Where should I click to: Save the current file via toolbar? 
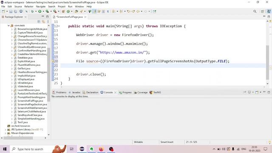11,11
